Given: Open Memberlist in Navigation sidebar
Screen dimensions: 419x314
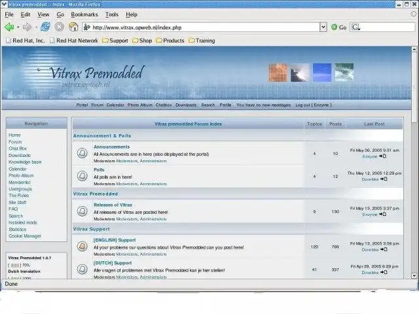Looking at the screenshot, I should pyautogui.click(x=20, y=182).
